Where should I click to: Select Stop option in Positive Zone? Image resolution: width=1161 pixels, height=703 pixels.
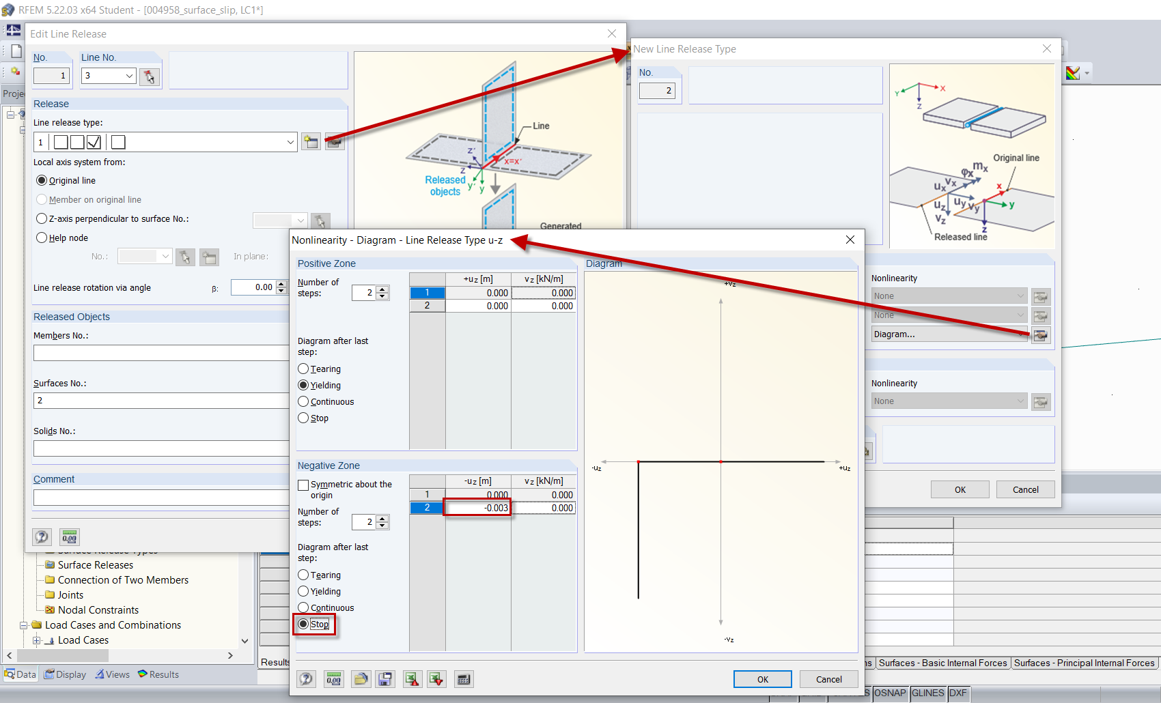tap(303, 418)
